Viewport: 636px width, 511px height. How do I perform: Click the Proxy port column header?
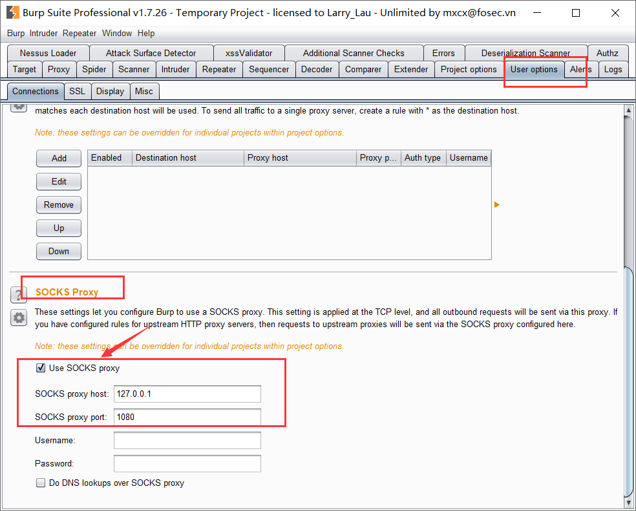click(x=379, y=158)
